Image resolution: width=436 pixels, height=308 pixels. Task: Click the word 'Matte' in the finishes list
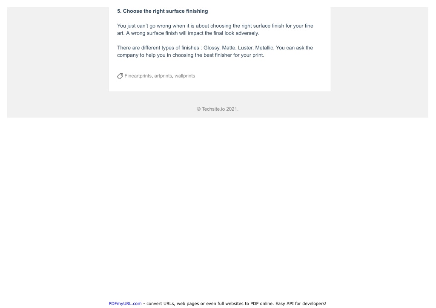tap(228, 48)
